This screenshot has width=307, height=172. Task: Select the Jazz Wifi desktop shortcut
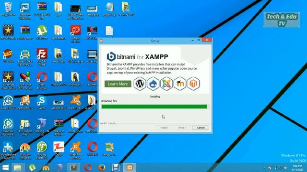pos(8,56)
